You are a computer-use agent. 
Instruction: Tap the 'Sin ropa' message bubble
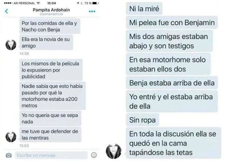pyautogui.click(x=143, y=120)
